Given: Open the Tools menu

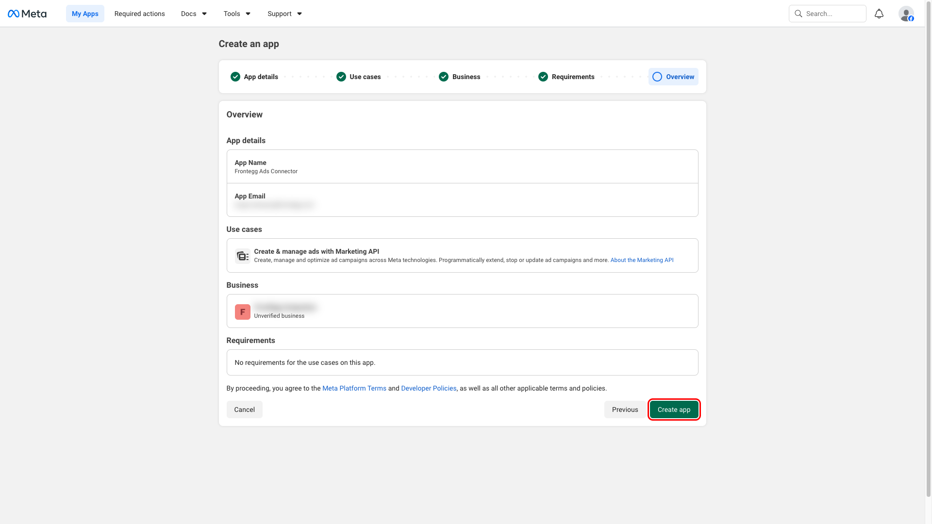Looking at the screenshot, I should (x=237, y=14).
